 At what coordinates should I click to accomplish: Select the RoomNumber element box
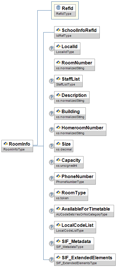click(x=74, y=65)
